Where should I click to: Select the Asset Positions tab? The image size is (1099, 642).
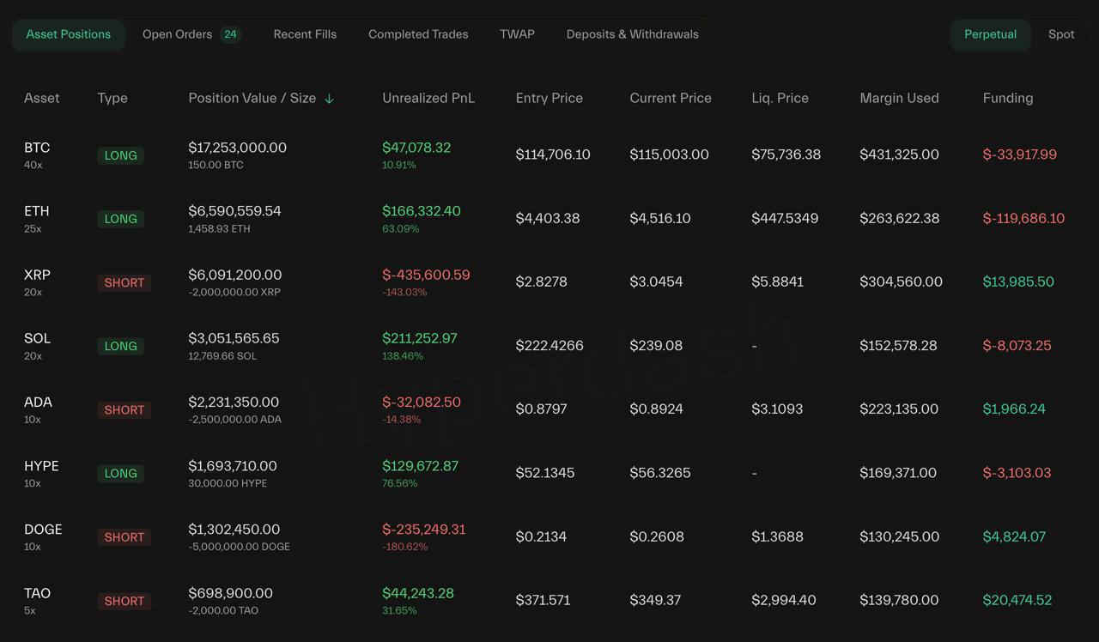coord(68,34)
